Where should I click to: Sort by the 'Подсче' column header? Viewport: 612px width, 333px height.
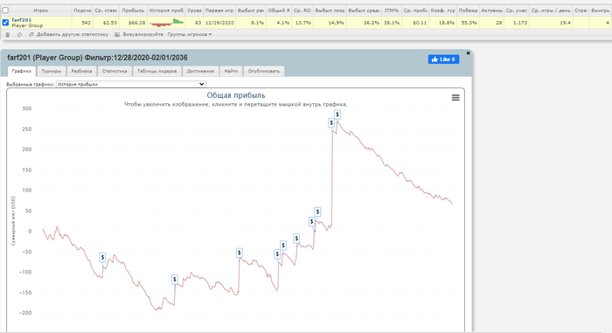[82, 10]
